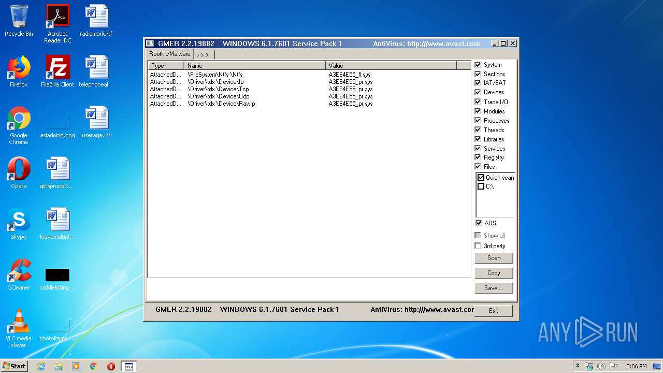The height and width of the screenshot is (373, 663).
Task: Toggle the Modules checkbox
Action: 478,111
